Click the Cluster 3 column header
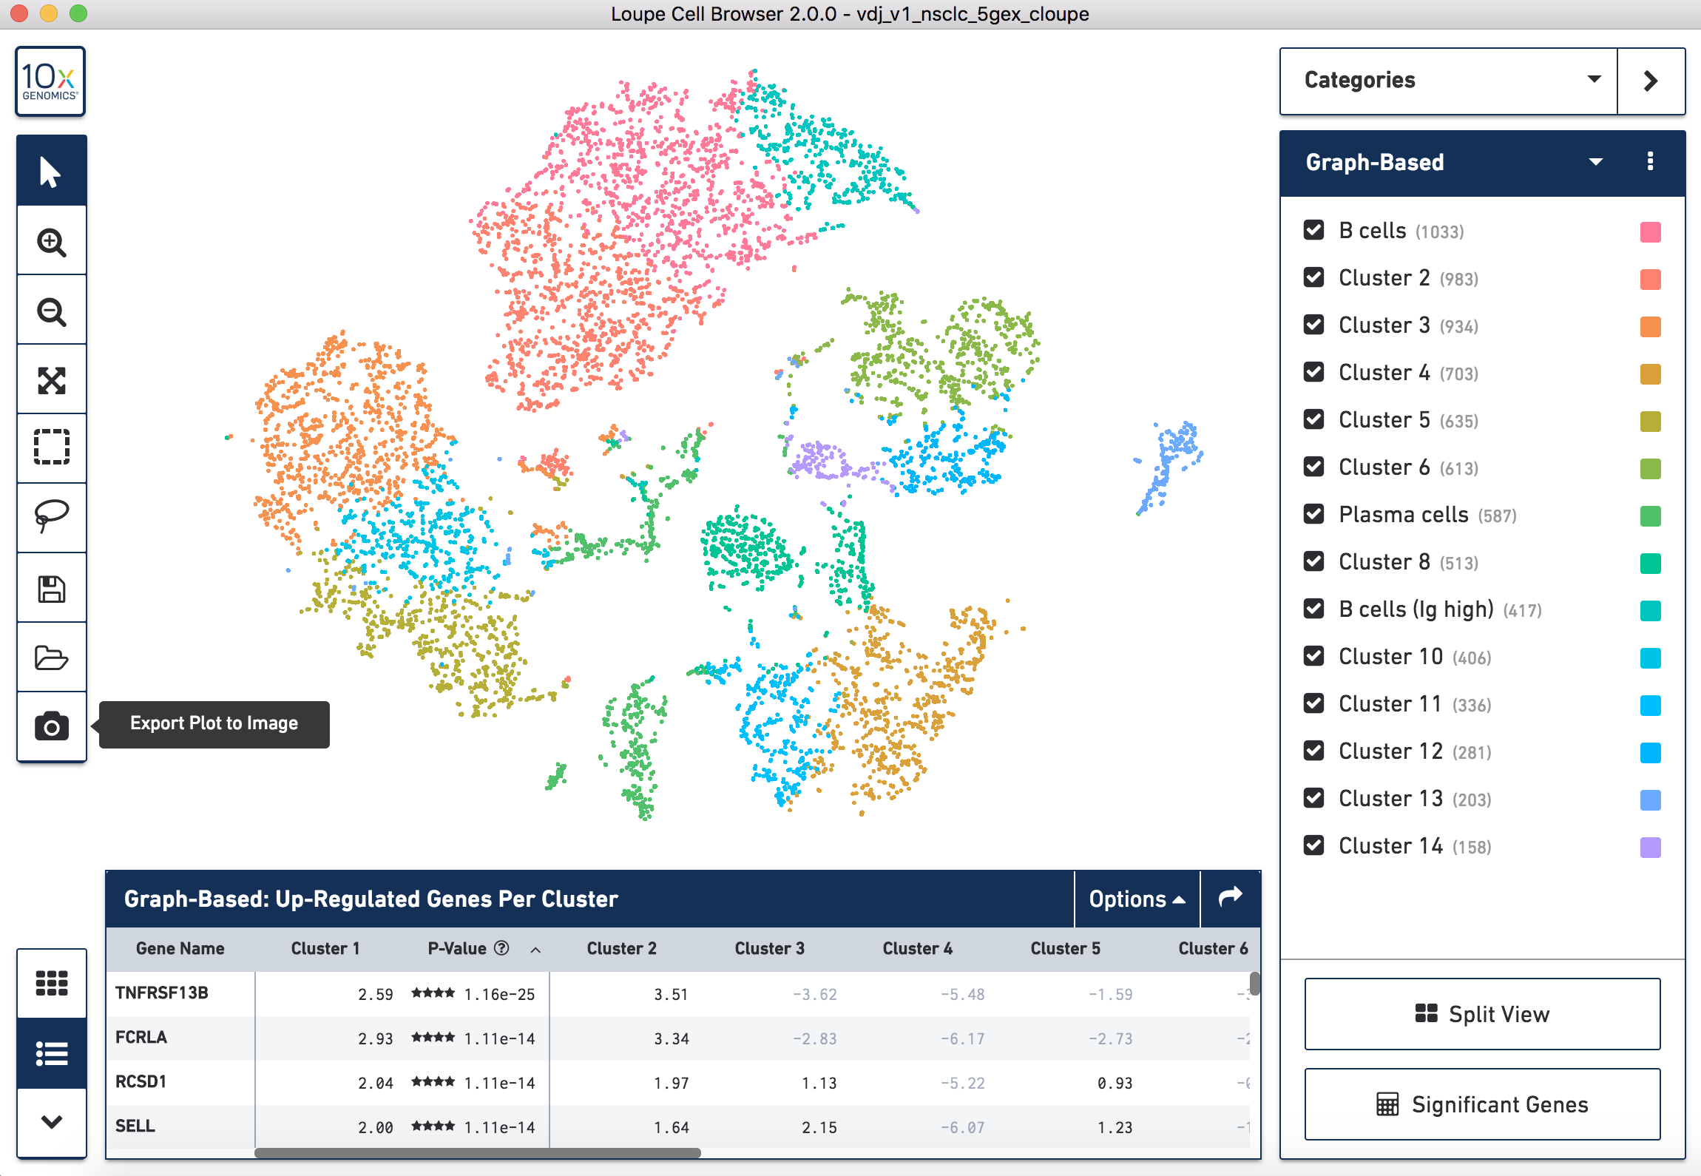The image size is (1701, 1176). coord(769,948)
